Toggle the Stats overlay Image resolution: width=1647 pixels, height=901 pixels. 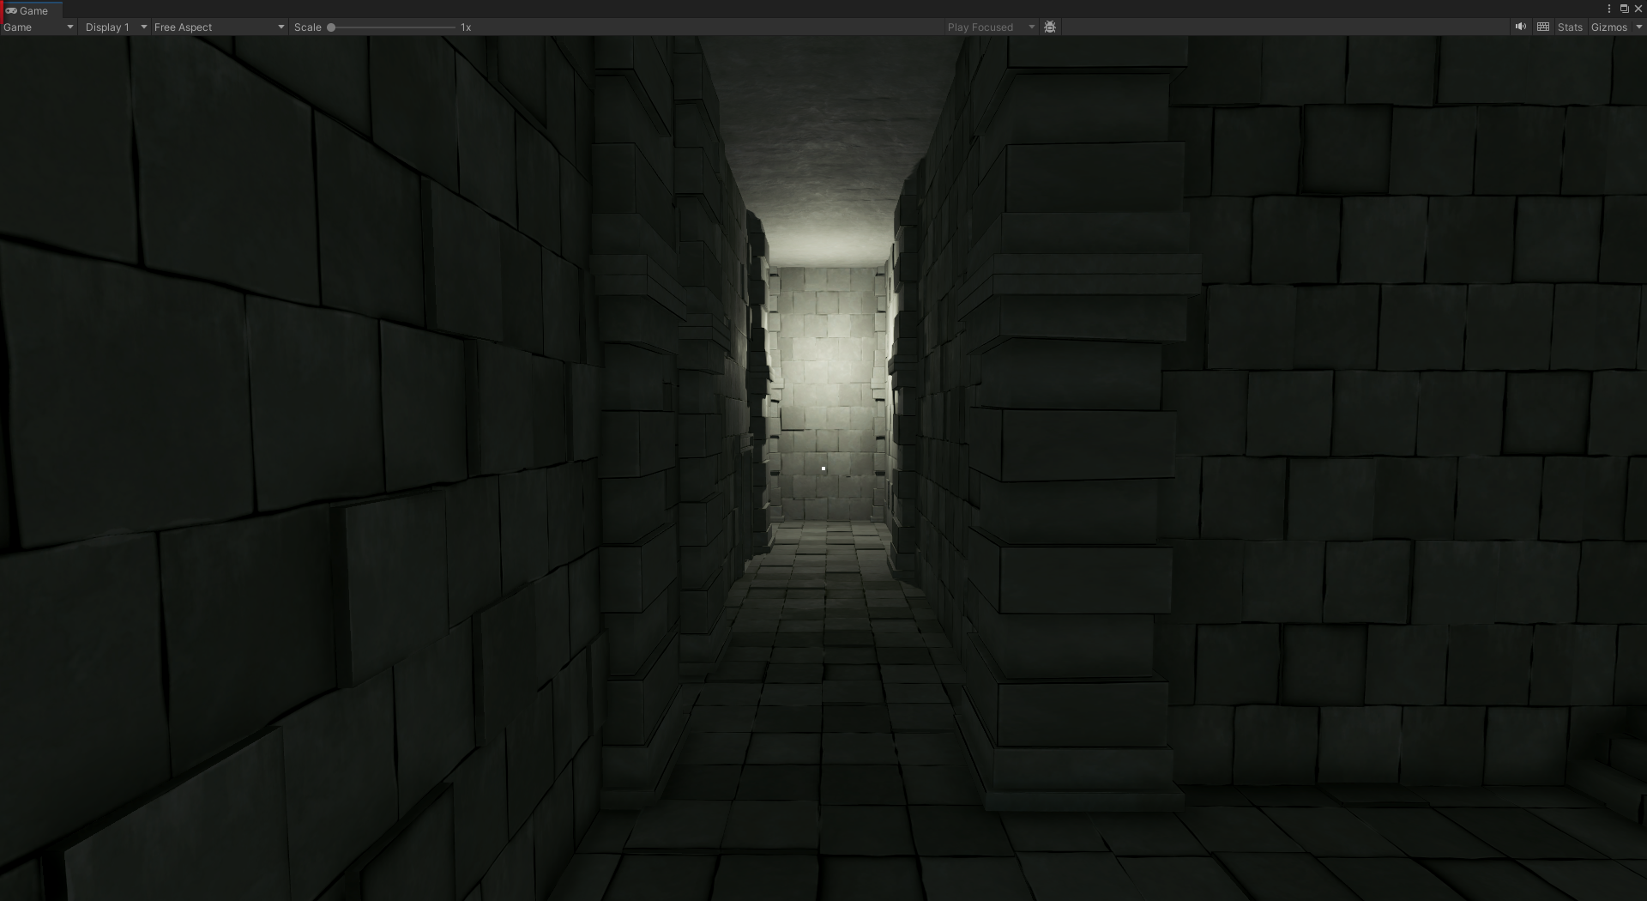tap(1570, 27)
